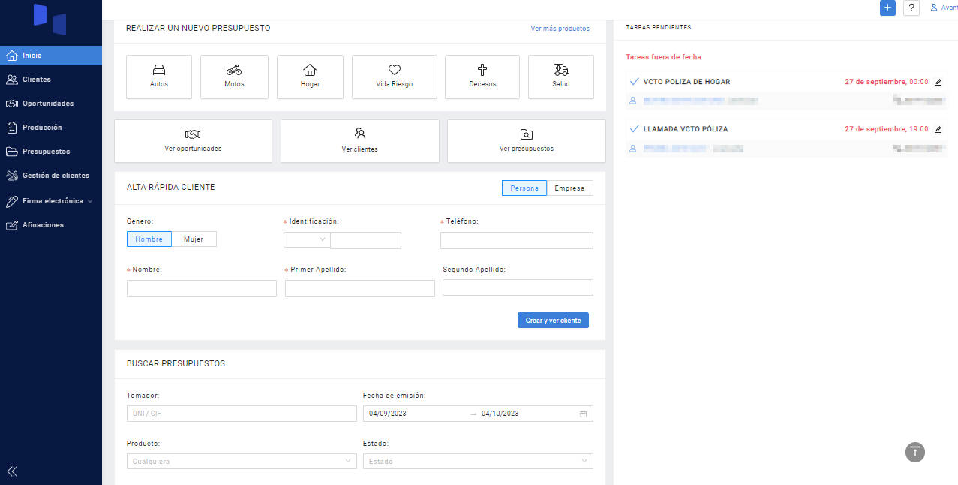Screen dimensions: 958x485
Task: Select Empresa client type
Action: (570, 188)
